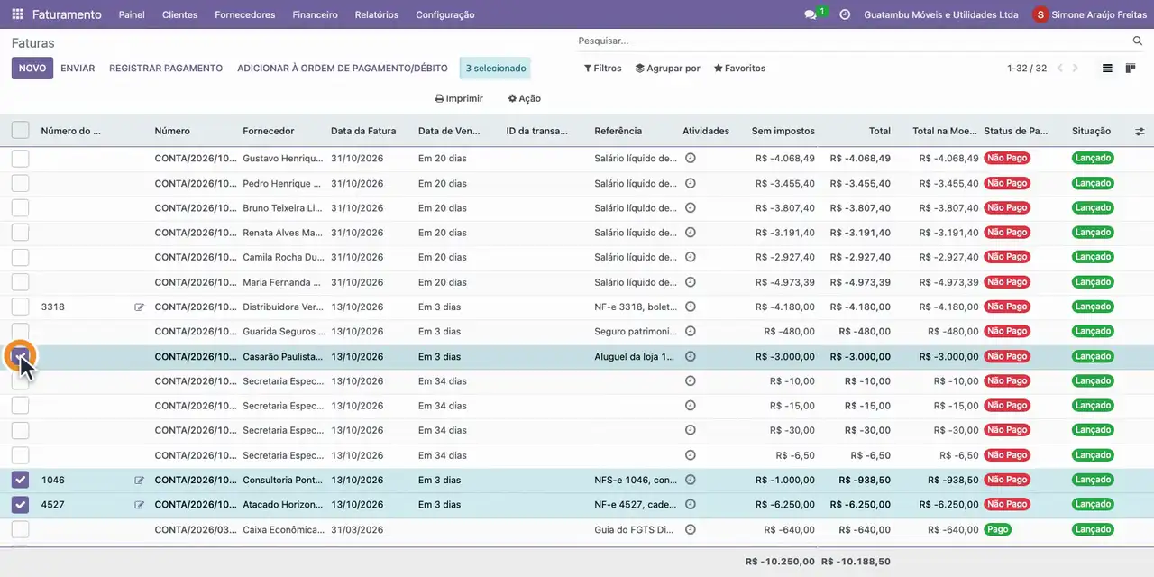Image resolution: width=1154 pixels, height=577 pixels.
Task: Open the Relatórios menu
Action: click(x=377, y=14)
